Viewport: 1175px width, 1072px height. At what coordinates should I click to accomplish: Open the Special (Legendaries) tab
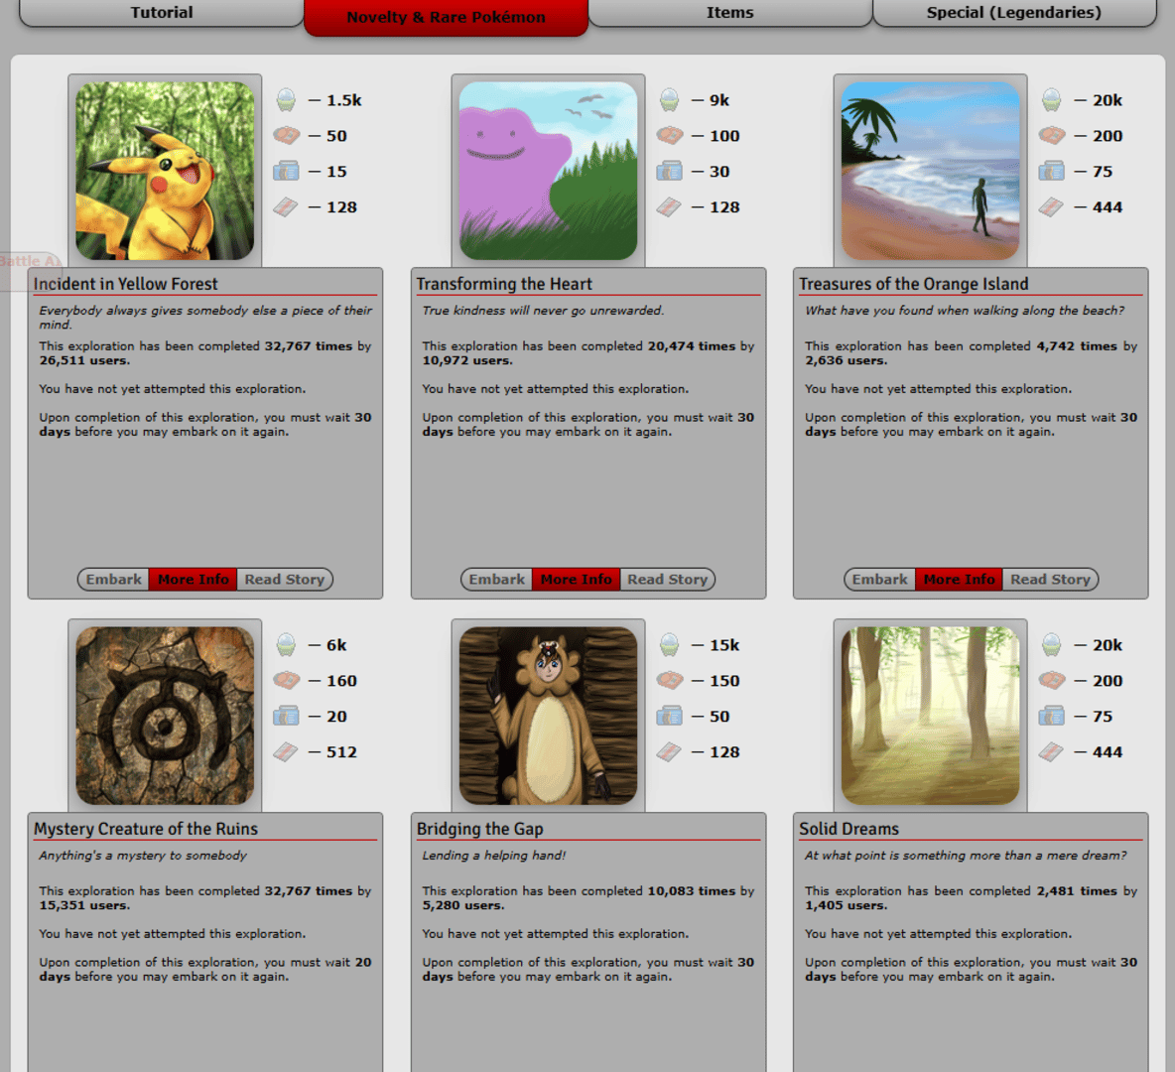click(1013, 13)
